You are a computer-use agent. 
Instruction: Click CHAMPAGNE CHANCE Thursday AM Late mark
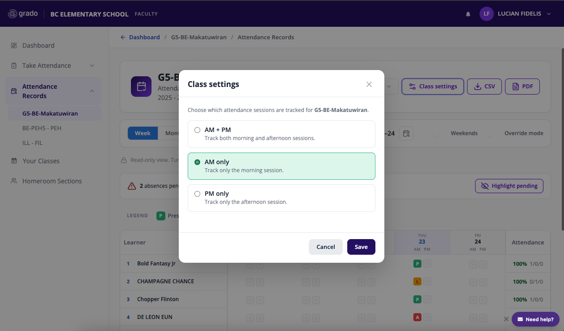pyautogui.click(x=417, y=282)
